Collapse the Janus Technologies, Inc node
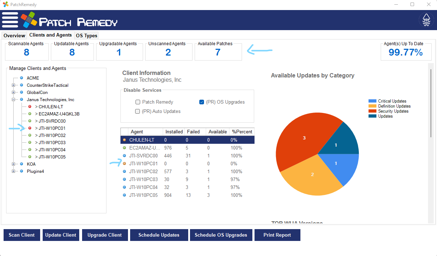Image resolution: width=437 pixels, height=256 pixels. pos(13,100)
